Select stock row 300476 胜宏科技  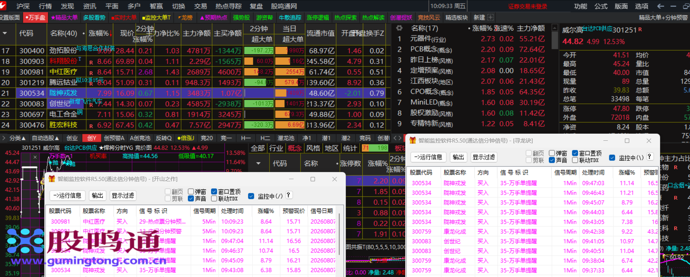(x=192, y=125)
